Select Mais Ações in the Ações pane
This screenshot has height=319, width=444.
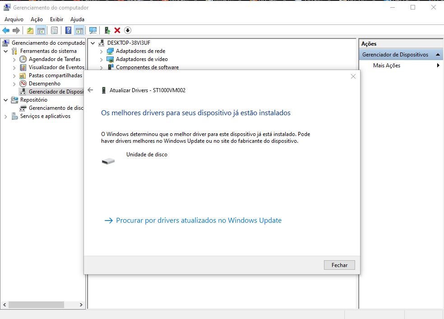(387, 66)
